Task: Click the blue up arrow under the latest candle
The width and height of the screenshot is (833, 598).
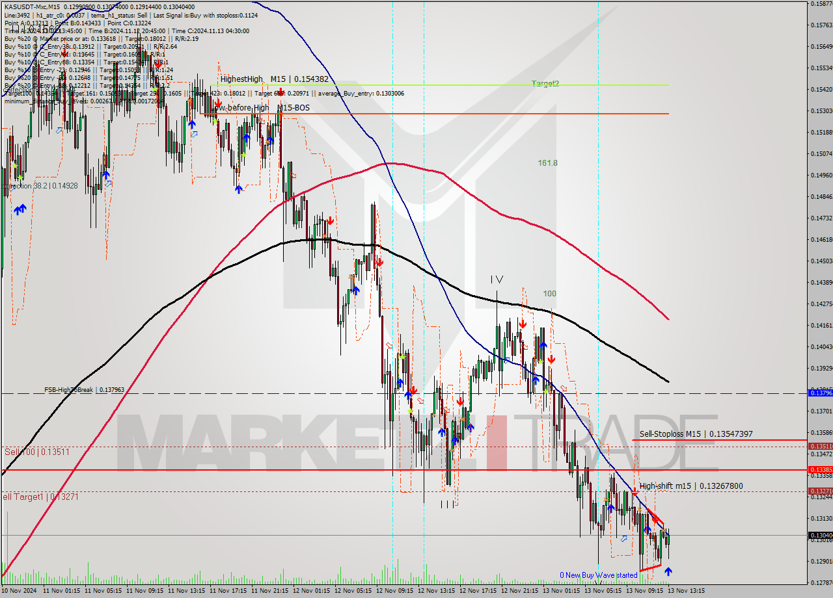Action: pos(668,571)
